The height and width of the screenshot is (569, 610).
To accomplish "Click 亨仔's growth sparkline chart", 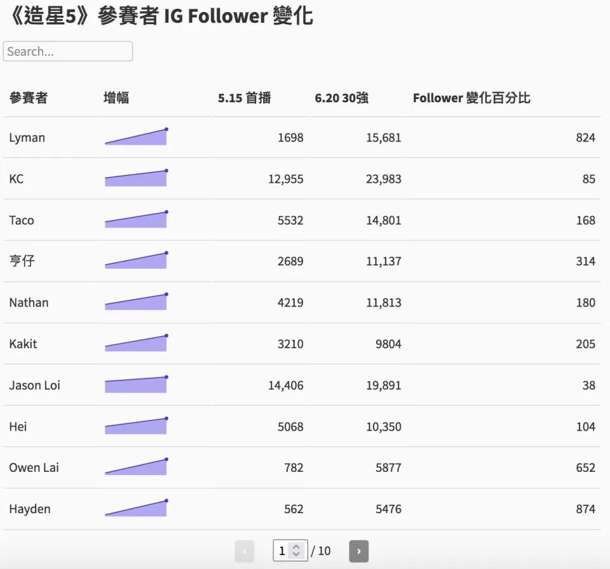I will 136,261.
